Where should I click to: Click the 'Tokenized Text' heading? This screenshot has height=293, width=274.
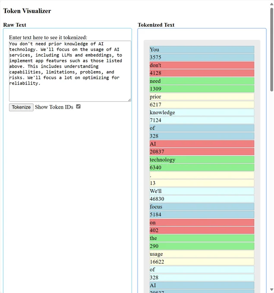pyautogui.click(x=156, y=25)
